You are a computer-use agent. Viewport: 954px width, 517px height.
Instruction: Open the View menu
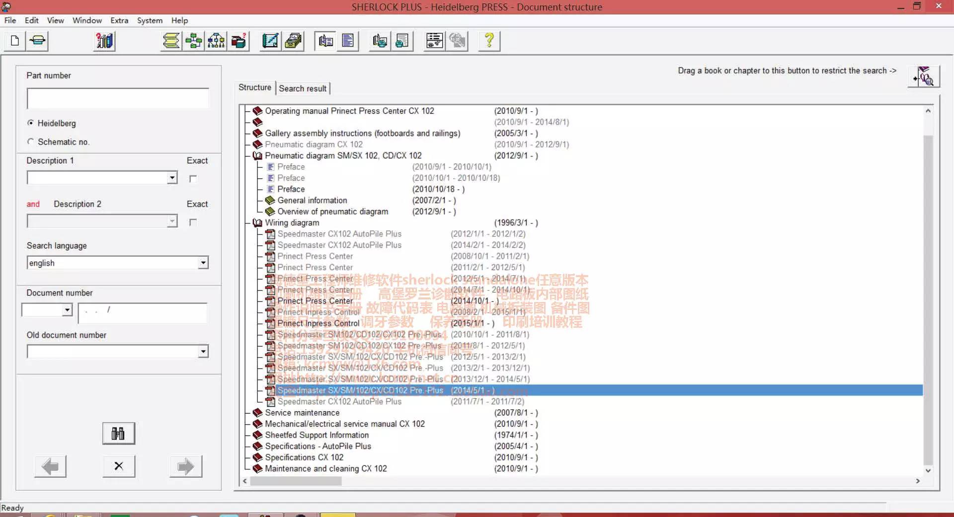(55, 20)
